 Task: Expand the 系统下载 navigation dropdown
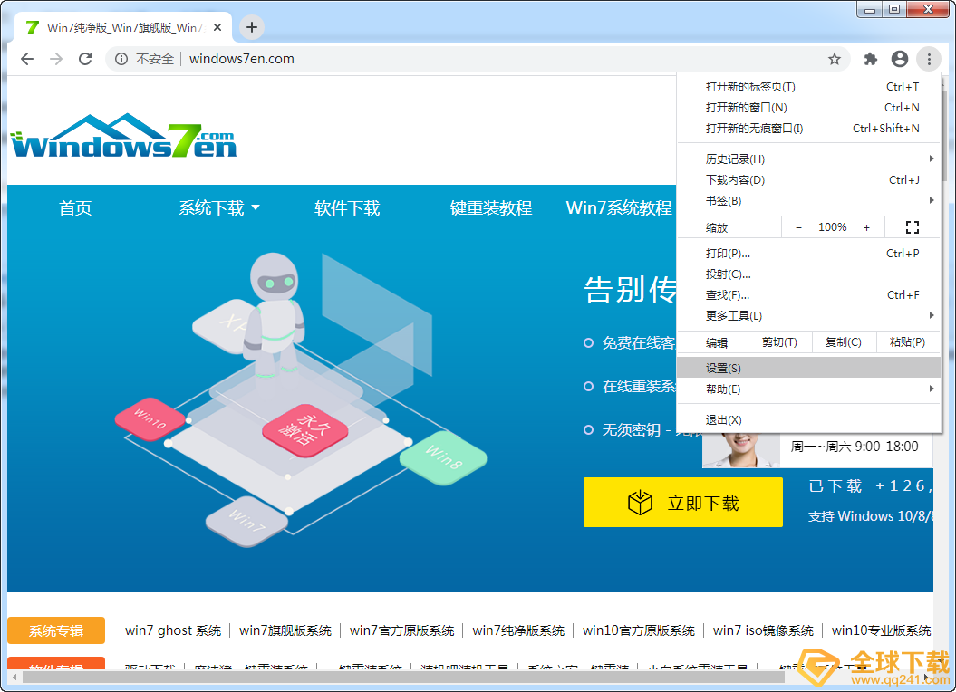point(218,207)
